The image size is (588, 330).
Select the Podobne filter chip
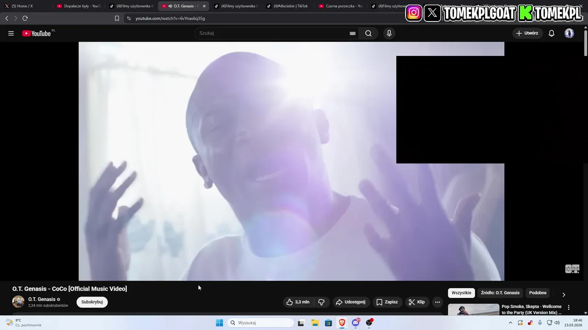(x=538, y=293)
